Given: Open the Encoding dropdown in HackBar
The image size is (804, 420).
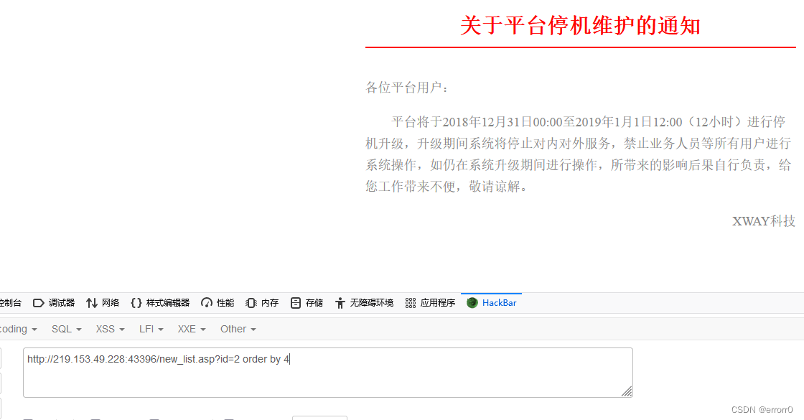Looking at the screenshot, I should [x=19, y=330].
